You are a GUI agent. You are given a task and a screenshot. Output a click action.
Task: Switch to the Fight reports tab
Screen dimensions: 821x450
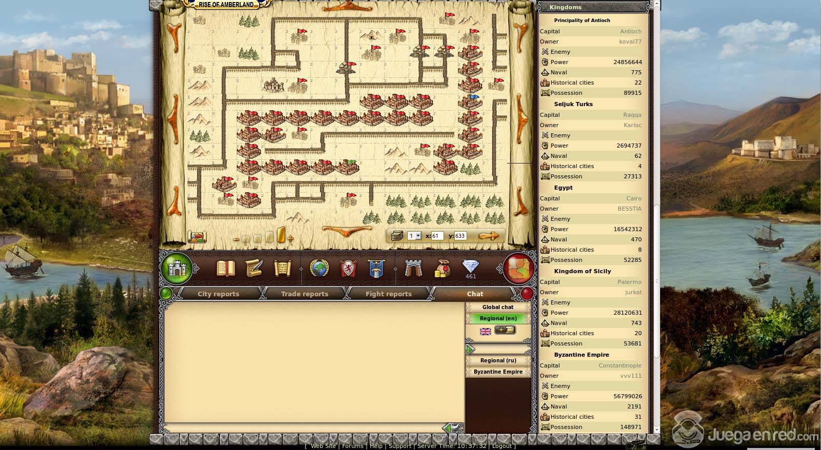388,294
